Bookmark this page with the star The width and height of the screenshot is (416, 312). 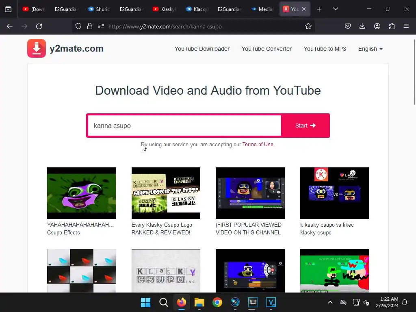[308, 26]
